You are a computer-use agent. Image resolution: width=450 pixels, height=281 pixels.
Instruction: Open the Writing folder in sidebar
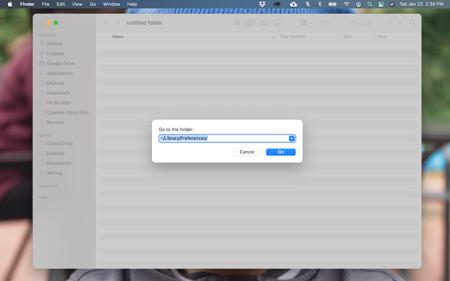pyautogui.click(x=54, y=173)
